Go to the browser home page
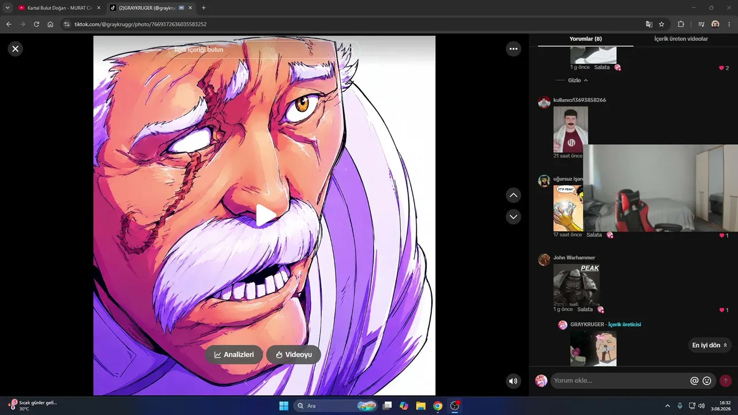The height and width of the screenshot is (415, 738). pyautogui.click(x=50, y=24)
